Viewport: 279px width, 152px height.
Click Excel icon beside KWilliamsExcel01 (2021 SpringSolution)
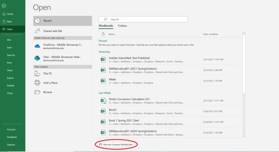click(103, 70)
